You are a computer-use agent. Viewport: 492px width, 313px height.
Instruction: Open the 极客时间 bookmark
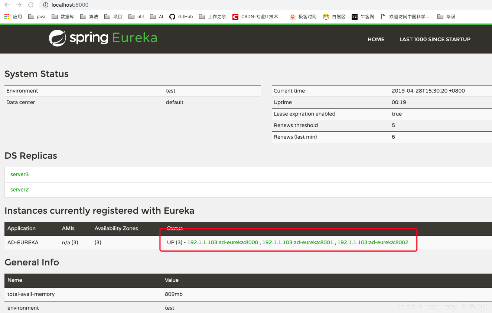pyautogui.click(x=303, y=17)
